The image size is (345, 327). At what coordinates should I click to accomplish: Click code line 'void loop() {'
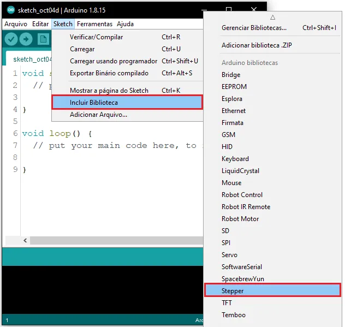(x=57, y=133)
